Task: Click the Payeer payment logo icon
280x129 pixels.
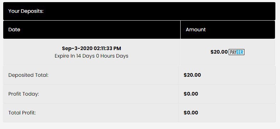Action: (237, 52)
